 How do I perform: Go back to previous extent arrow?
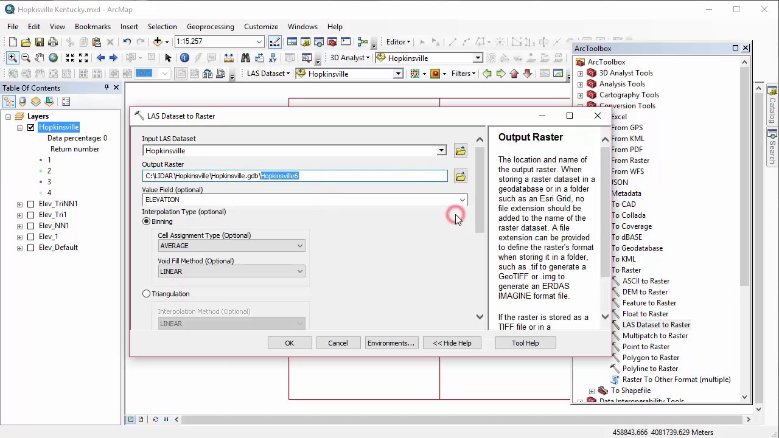100,58
